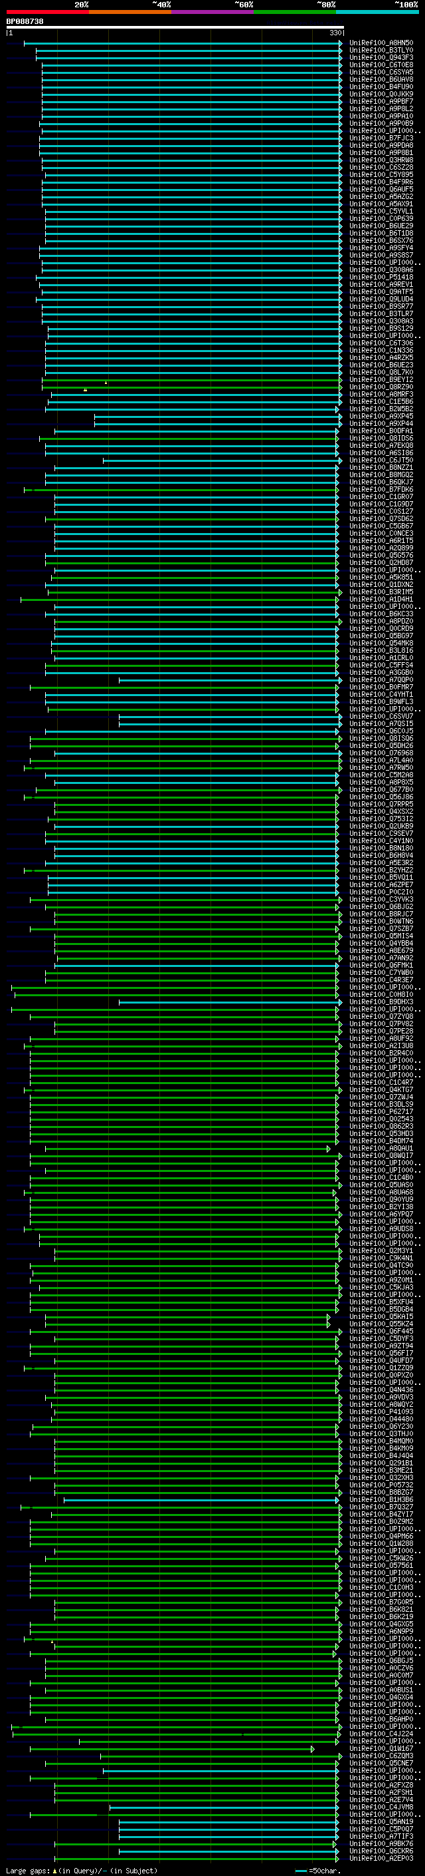The width and height of the screenshot is (425, 1876).
Task: Click hit label UniRef100_A1D4H1
Action: 381,600
